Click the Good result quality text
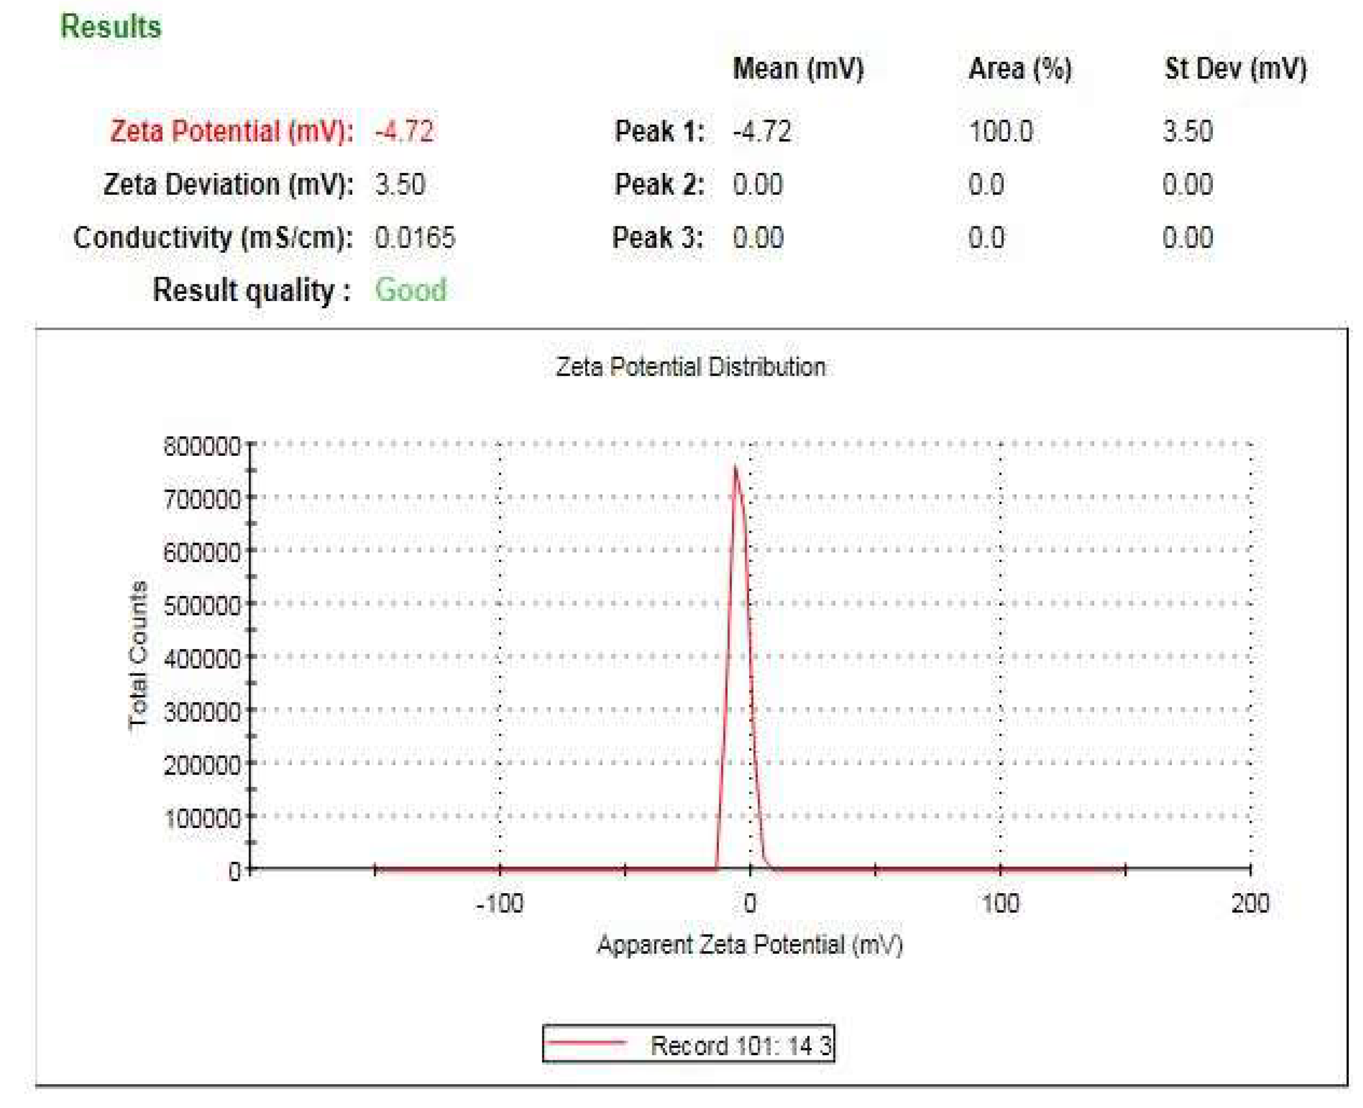This screenshot has height=1108, width=1363. [410, 291]
